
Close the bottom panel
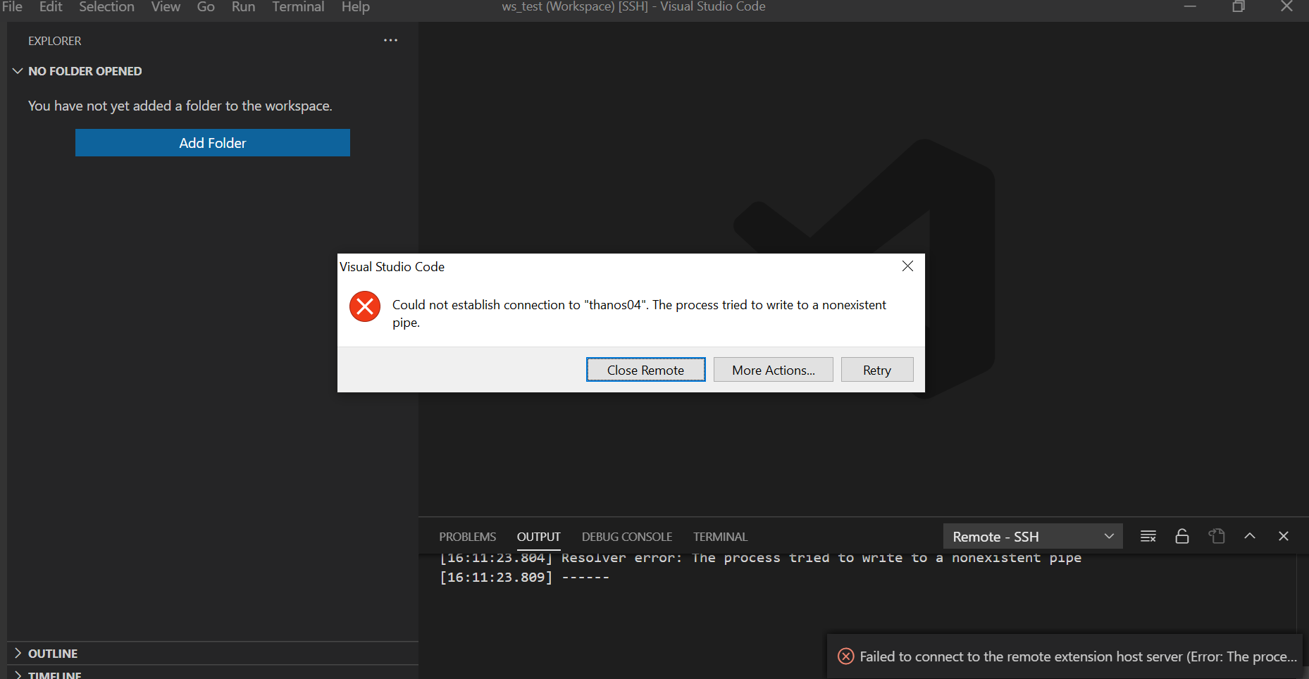click(x=1284, y=536)
